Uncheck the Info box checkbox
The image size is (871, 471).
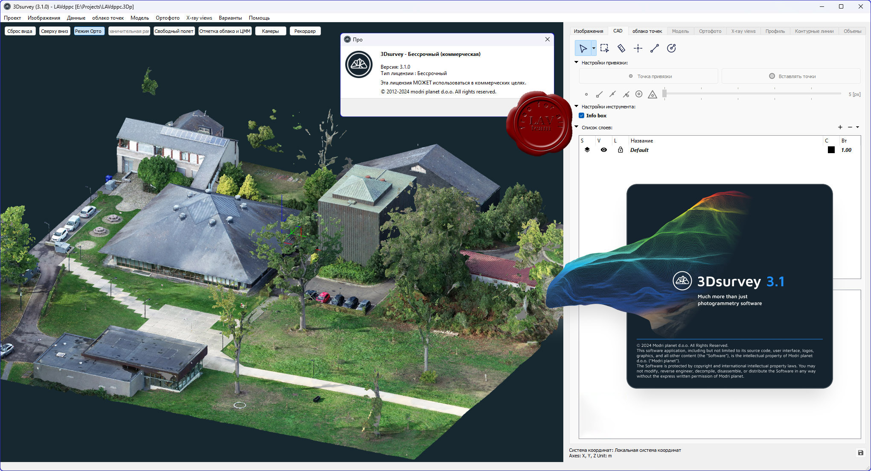[x=581, y=116]
